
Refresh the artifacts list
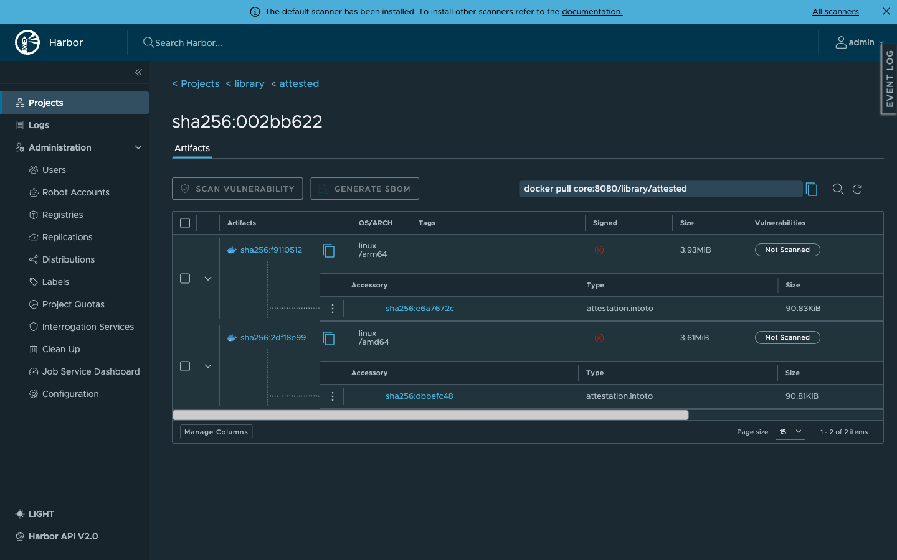tap(857, 189)
